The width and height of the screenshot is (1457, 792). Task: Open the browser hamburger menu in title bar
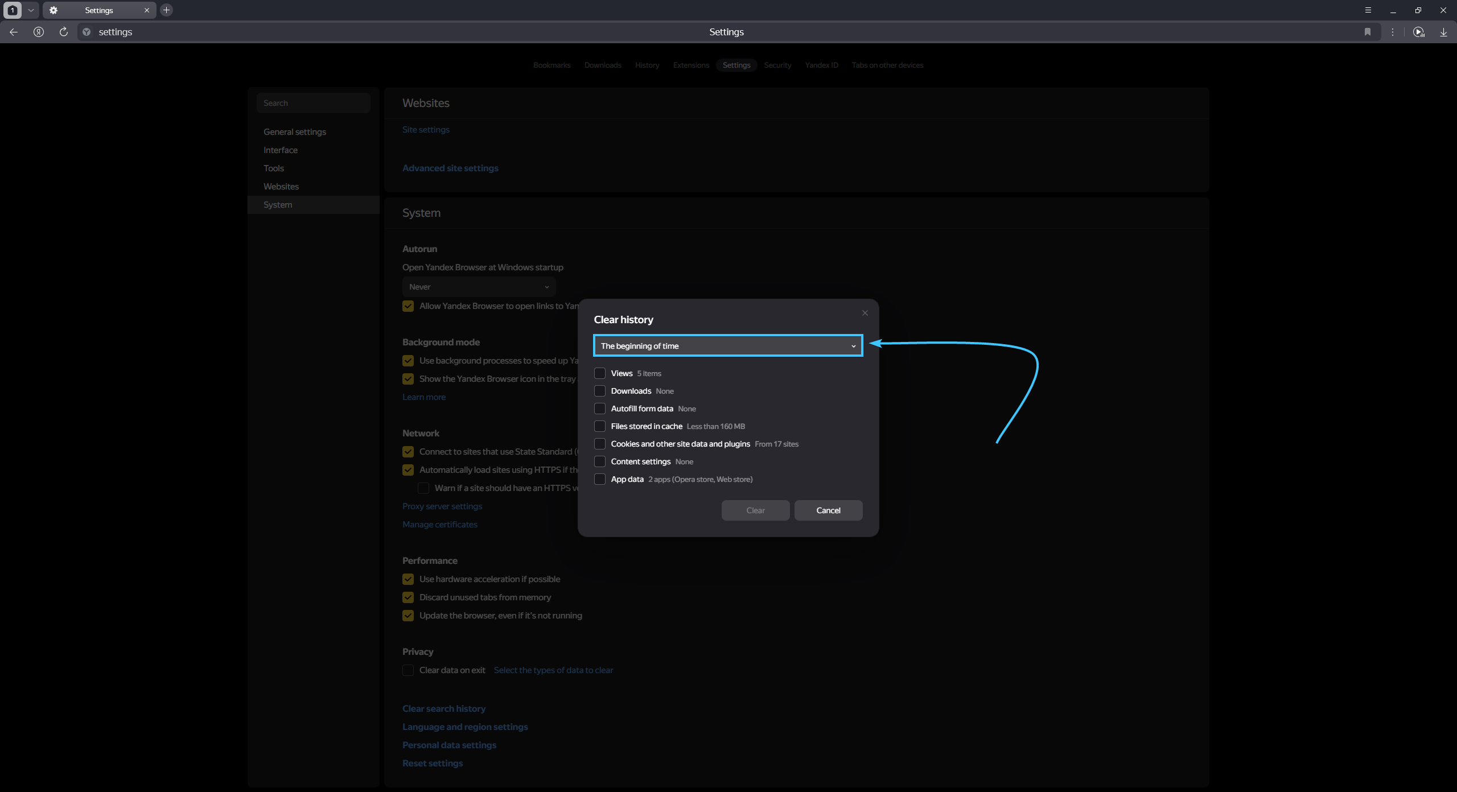pos(1368,10)
